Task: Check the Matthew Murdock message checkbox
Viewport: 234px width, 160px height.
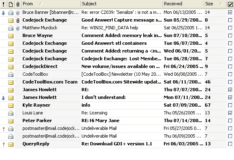Action: (230, 28)
